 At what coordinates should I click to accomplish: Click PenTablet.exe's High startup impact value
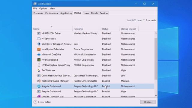(123, 70)
